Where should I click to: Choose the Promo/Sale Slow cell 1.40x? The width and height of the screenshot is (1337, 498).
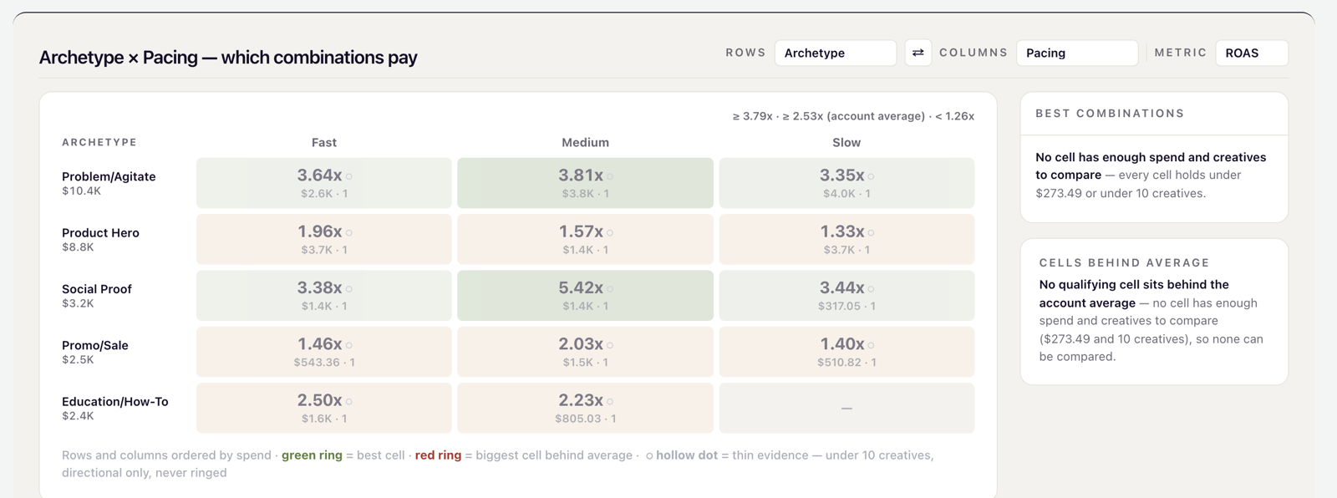[846, 352]
